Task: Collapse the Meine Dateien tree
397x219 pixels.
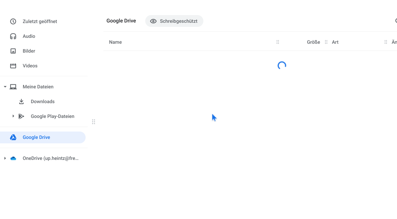Action: tap(5, 87)
